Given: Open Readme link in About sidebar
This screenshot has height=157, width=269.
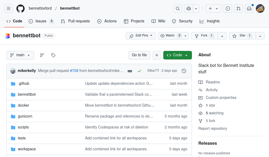Looking at the screenshot, I should (213, 82).
